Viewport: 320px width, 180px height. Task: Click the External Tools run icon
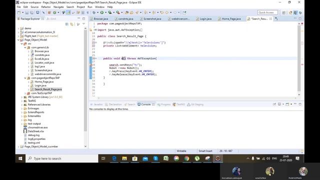pos(118,12)
